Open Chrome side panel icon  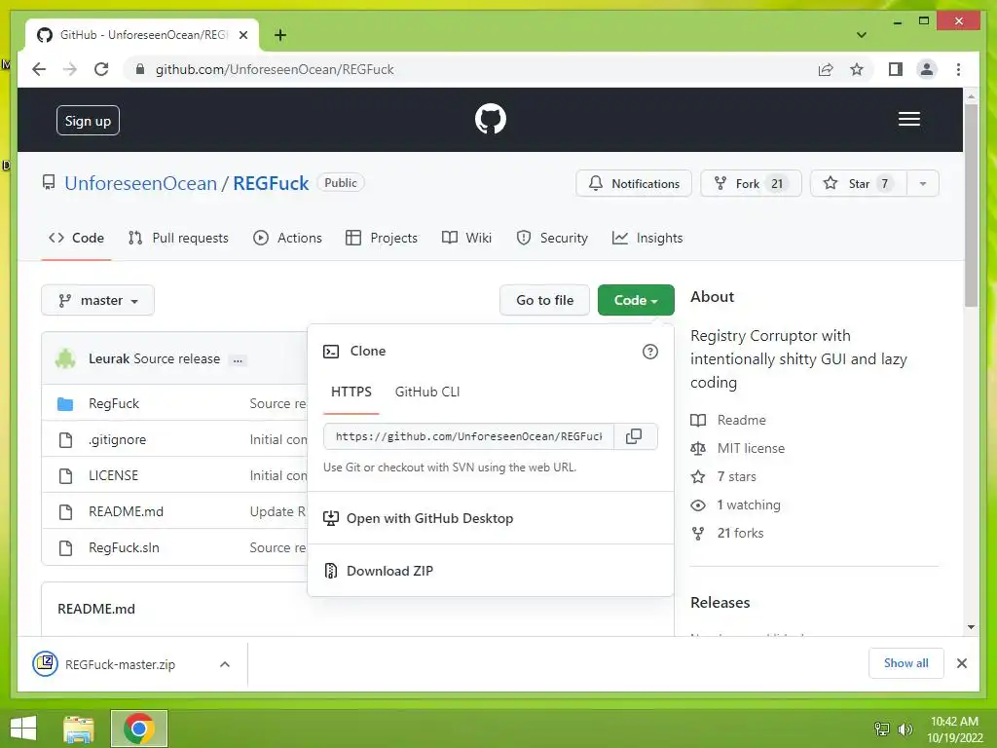[x=896, y=69]
